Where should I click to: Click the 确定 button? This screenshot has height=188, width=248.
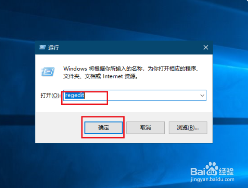[x=104, y=128]
